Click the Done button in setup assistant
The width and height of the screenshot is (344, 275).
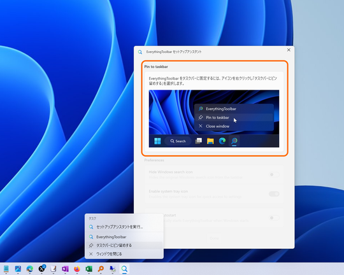click(214, 238)
